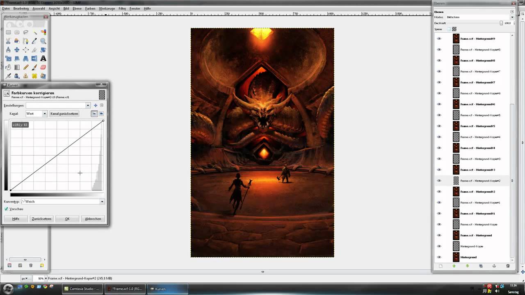Image resolution: width=525 pixels, height=295 pixels.
Task: Create new layer using page icon
Action: coord(441,266)
